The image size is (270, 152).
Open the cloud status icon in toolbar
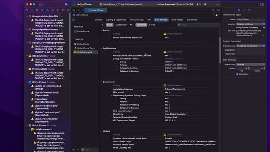click(205, 4)
